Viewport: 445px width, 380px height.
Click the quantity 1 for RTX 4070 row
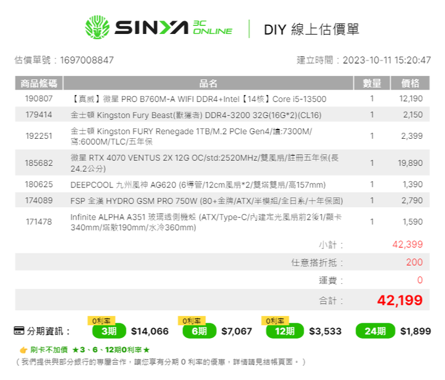tap(372, 163)
